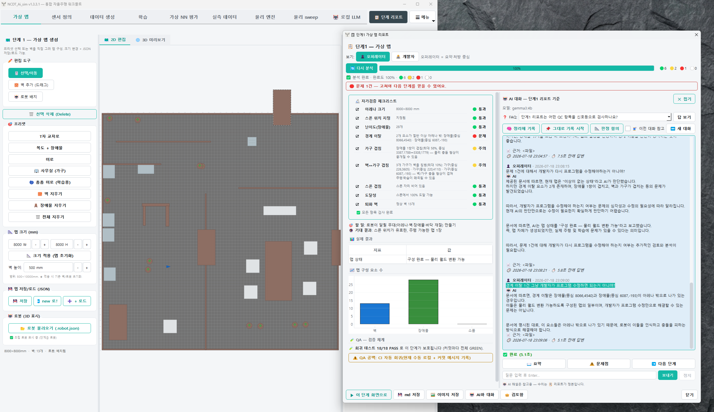This screenshot has height=412, width=714.
Task: Click the 보내기 button
Action: [668, 375]
